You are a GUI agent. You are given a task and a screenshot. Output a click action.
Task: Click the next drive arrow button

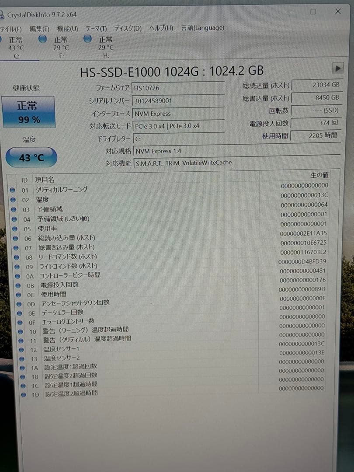pos(338,68)
